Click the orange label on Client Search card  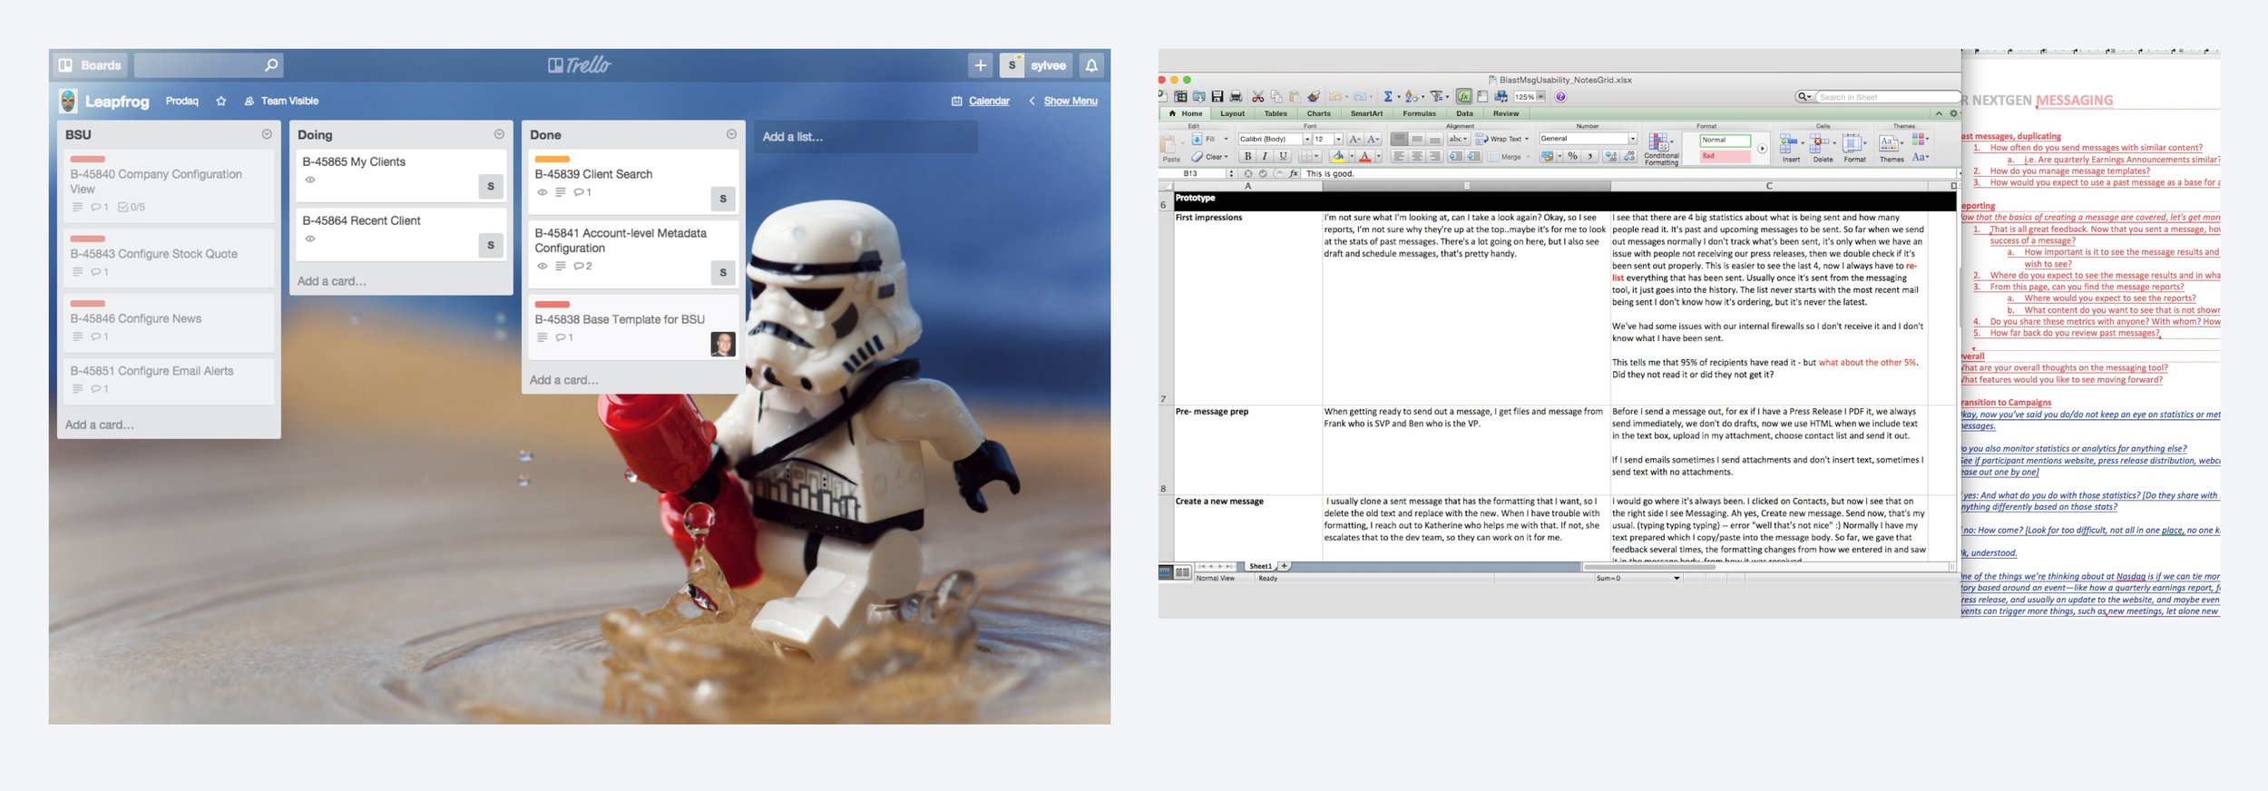click(x=552, y=159)
